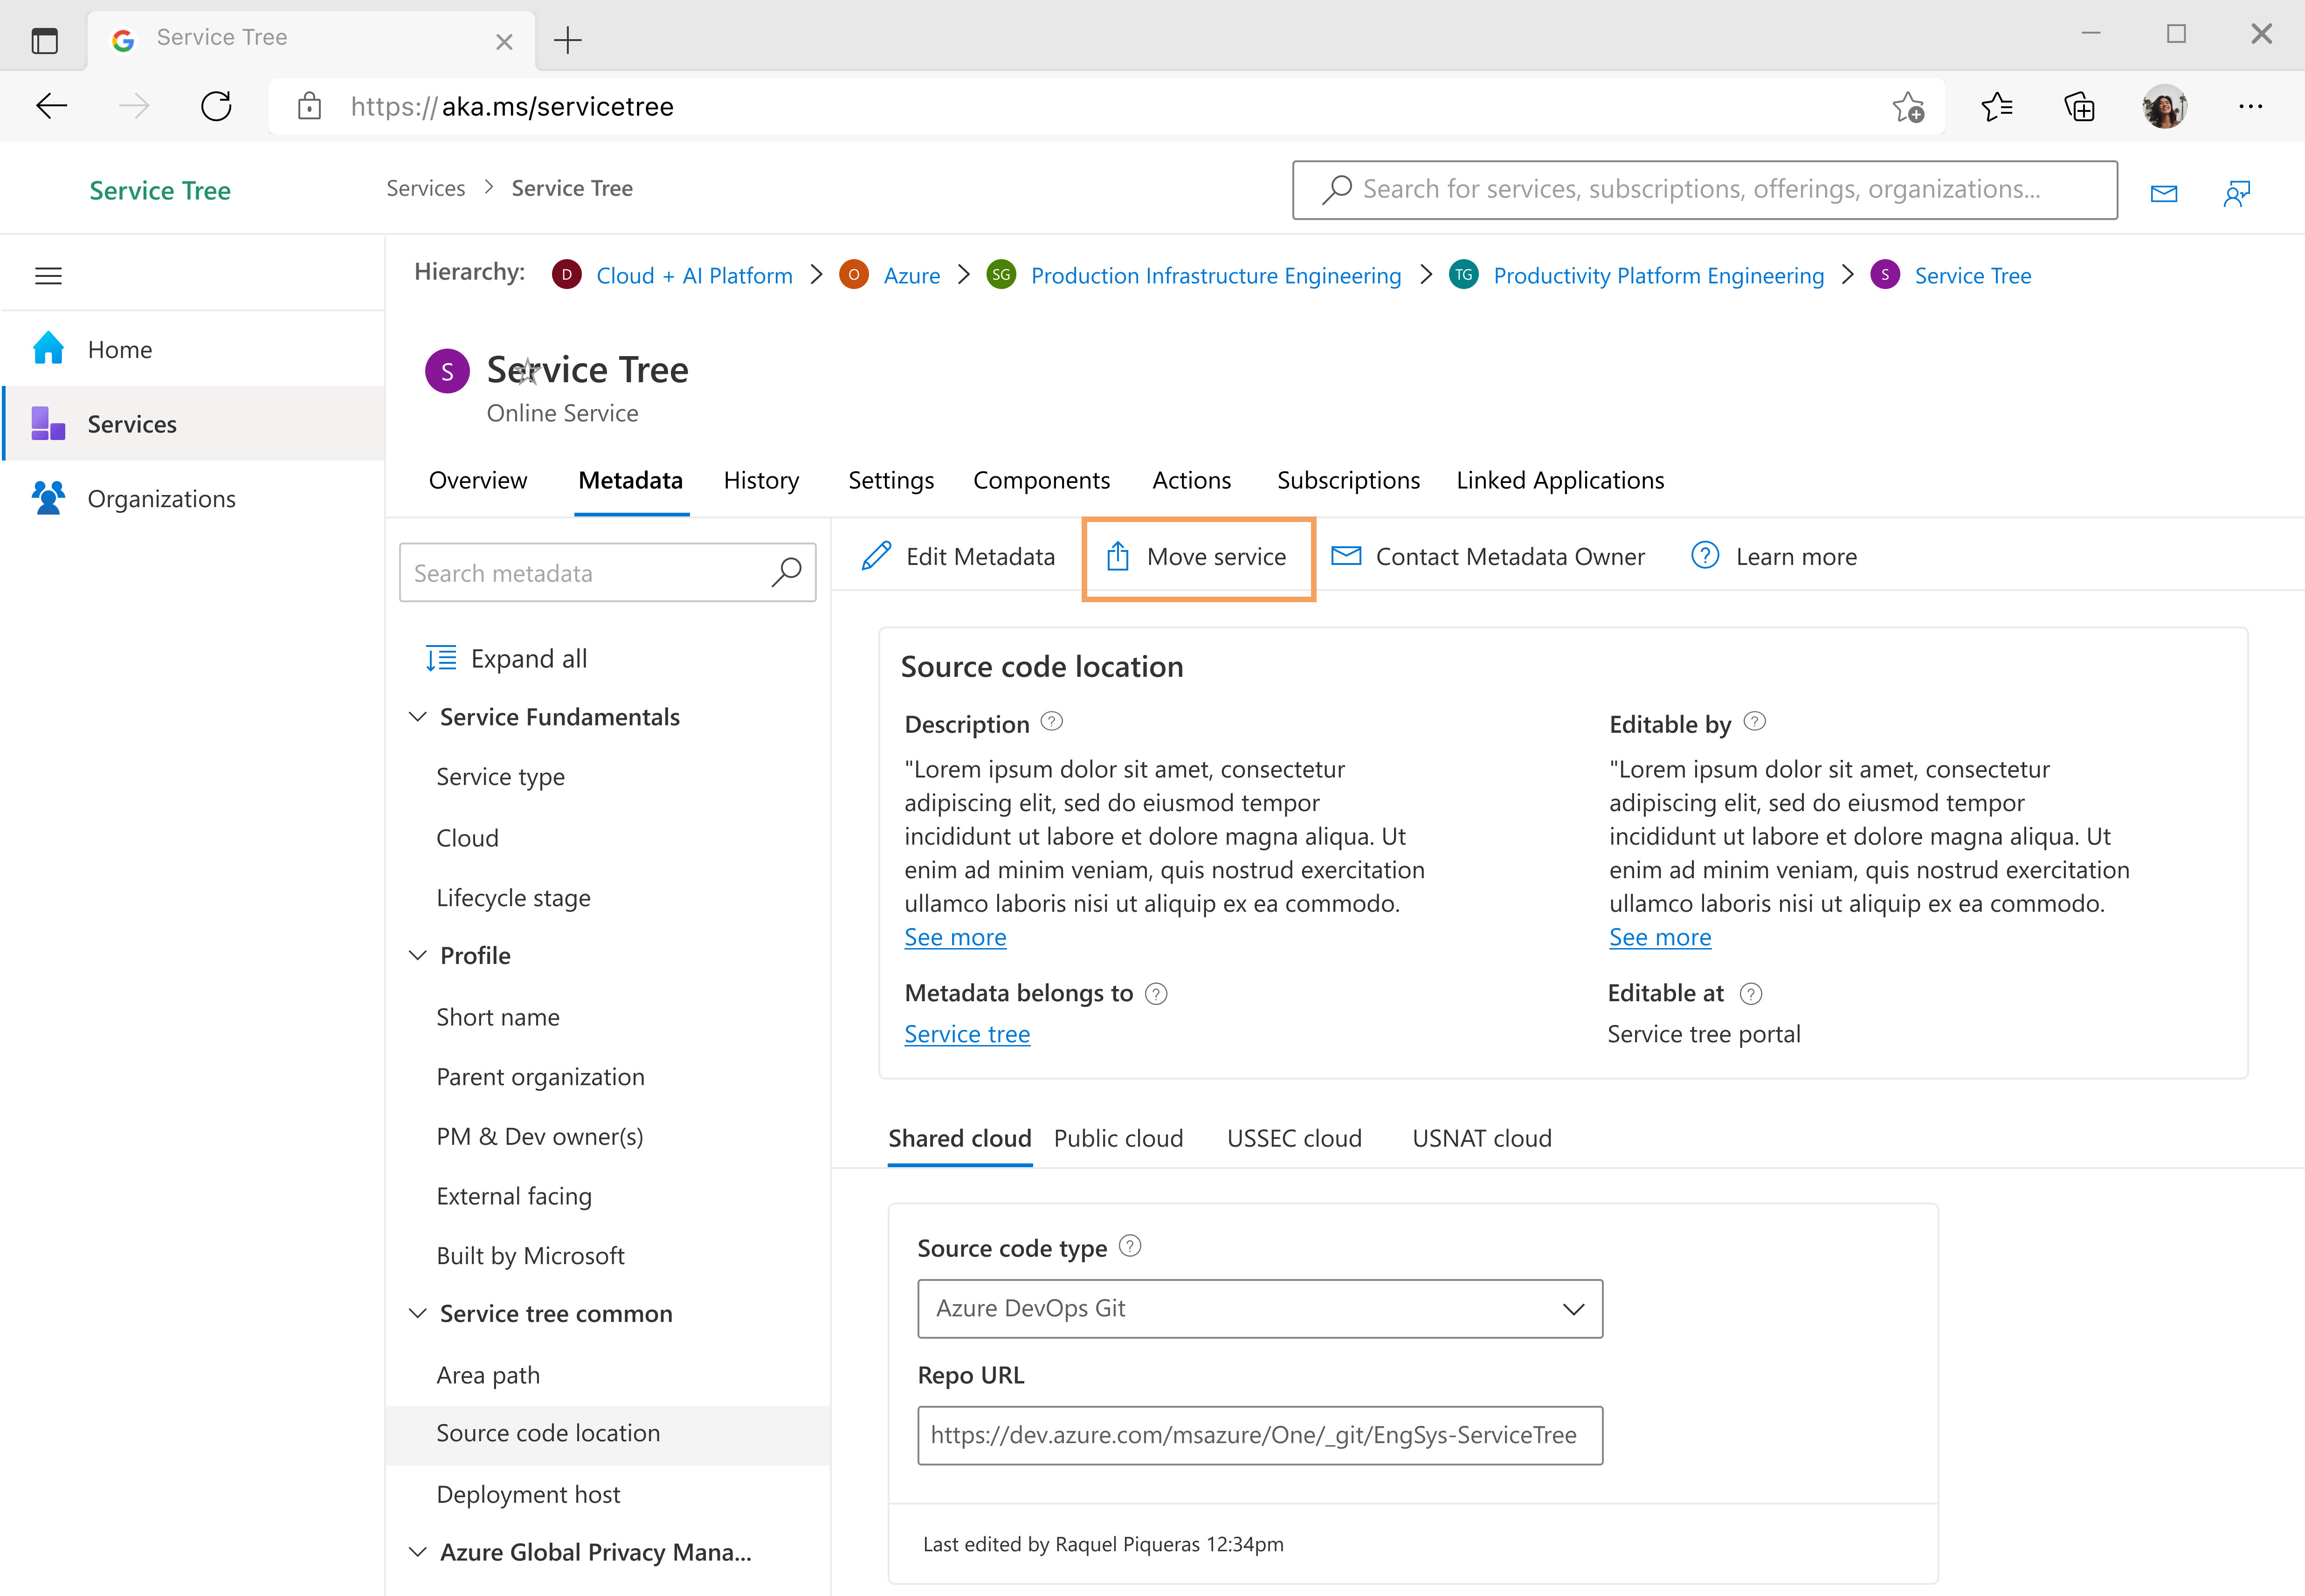Click the Editable at info icon
The image size is (2305, 1596).
tap(1751, 993)
